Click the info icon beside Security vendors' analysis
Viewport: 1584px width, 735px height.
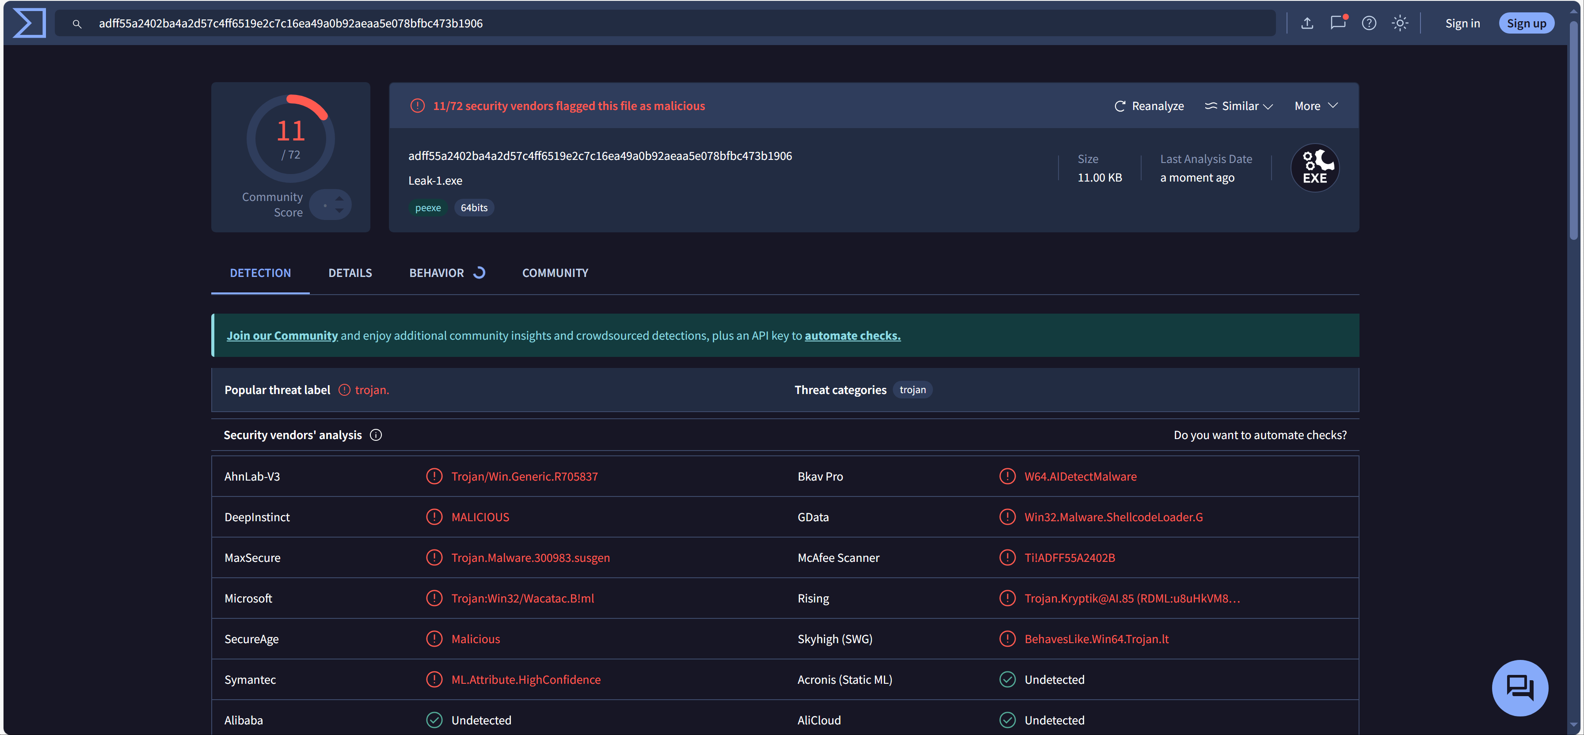pyautogui.click(x=376, y=435)
